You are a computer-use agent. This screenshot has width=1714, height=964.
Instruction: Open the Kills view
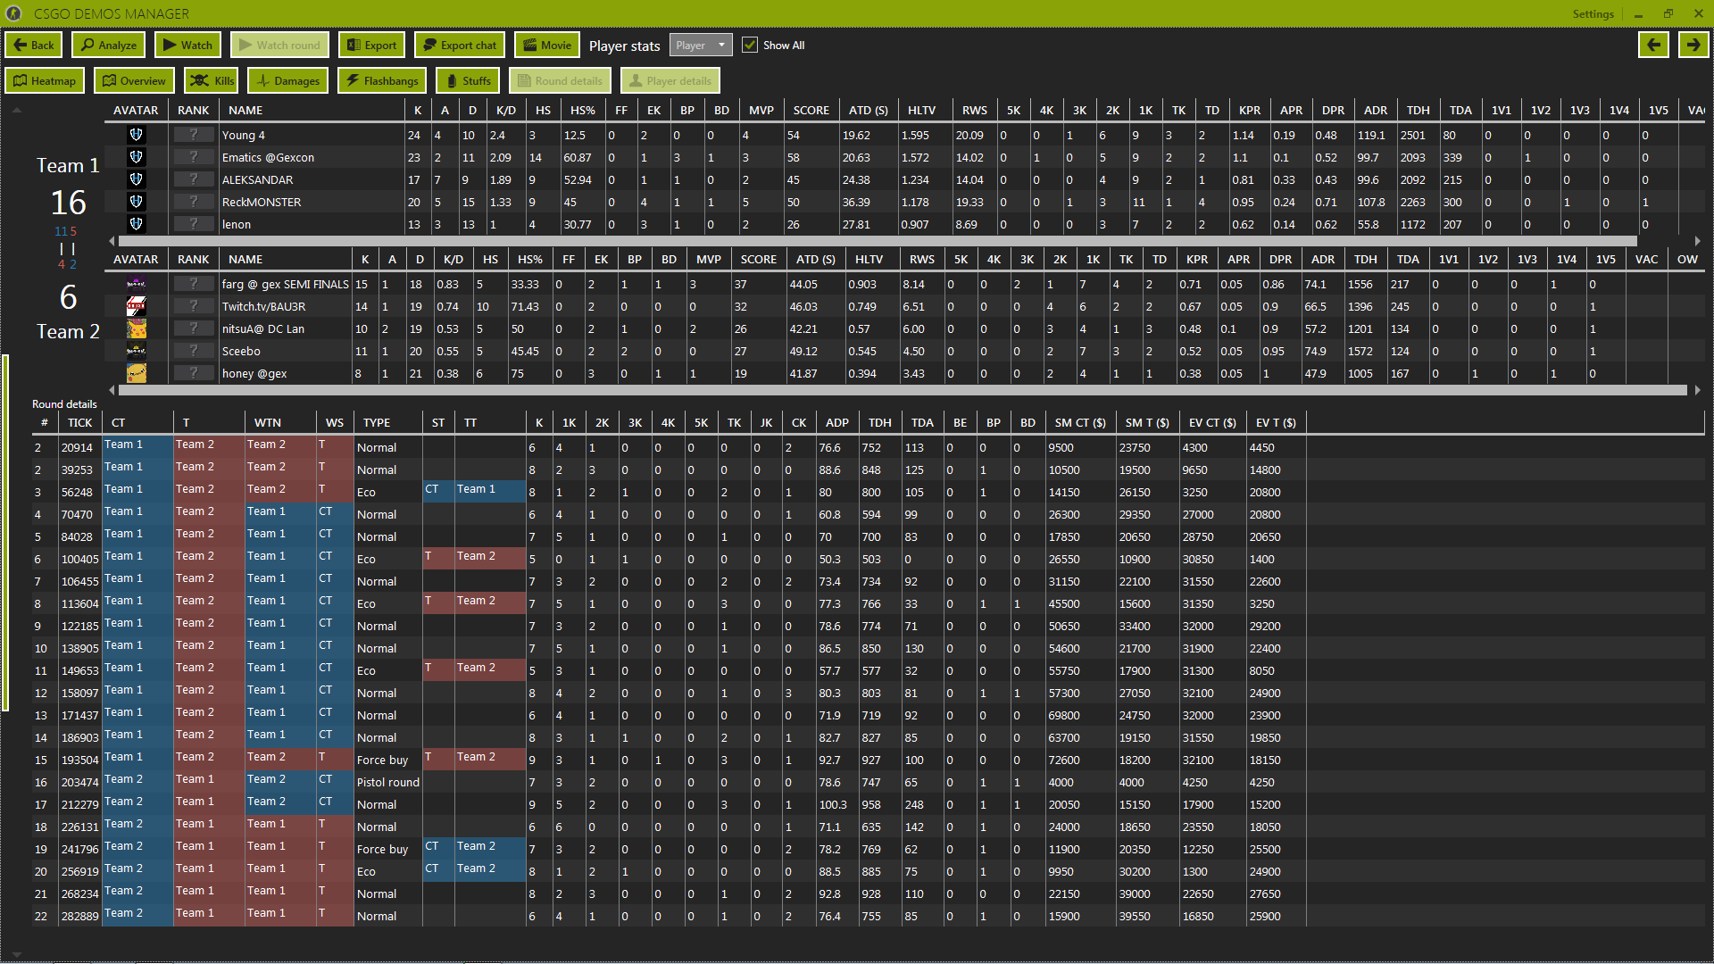point(212,81)
